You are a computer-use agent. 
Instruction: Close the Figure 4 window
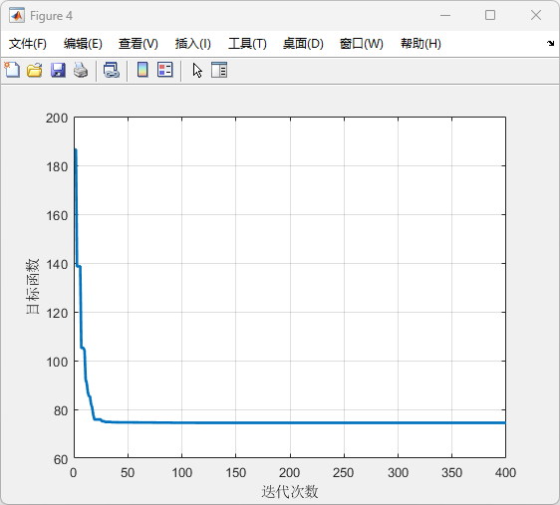[x=536, y=15]
